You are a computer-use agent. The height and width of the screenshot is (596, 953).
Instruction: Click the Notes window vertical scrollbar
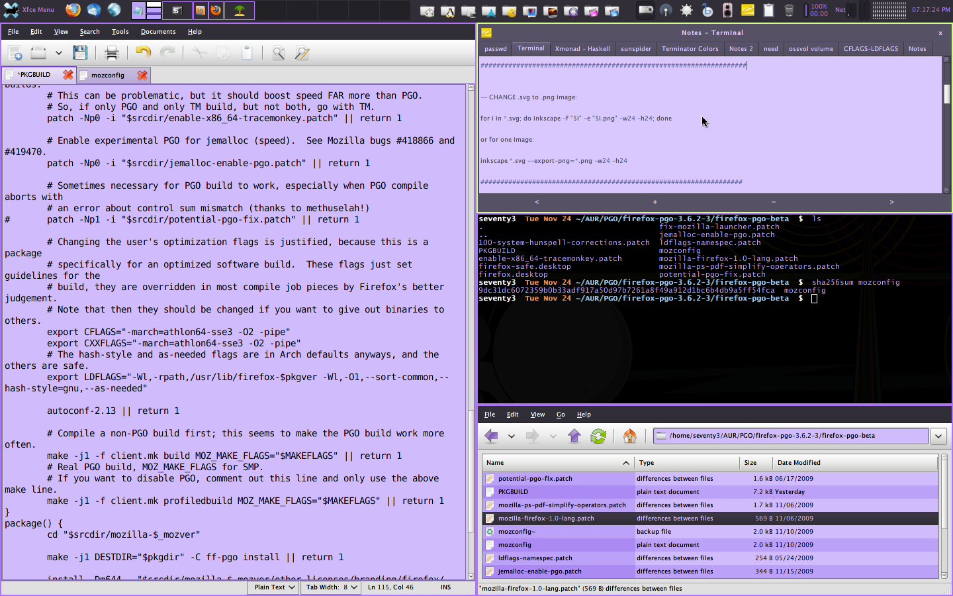click(946, 124)
